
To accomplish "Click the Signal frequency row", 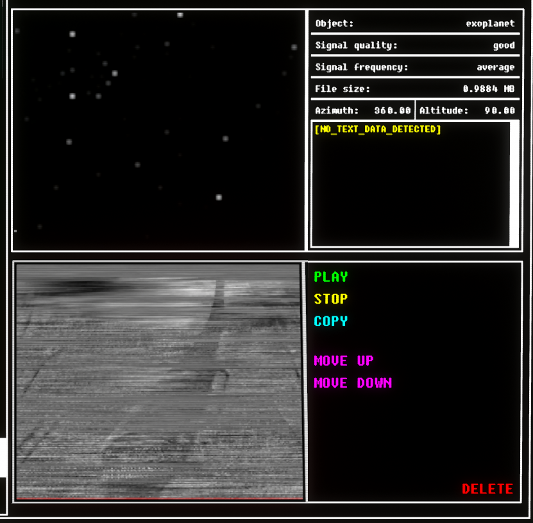I will pyautogui.click(x=414, y=67).
